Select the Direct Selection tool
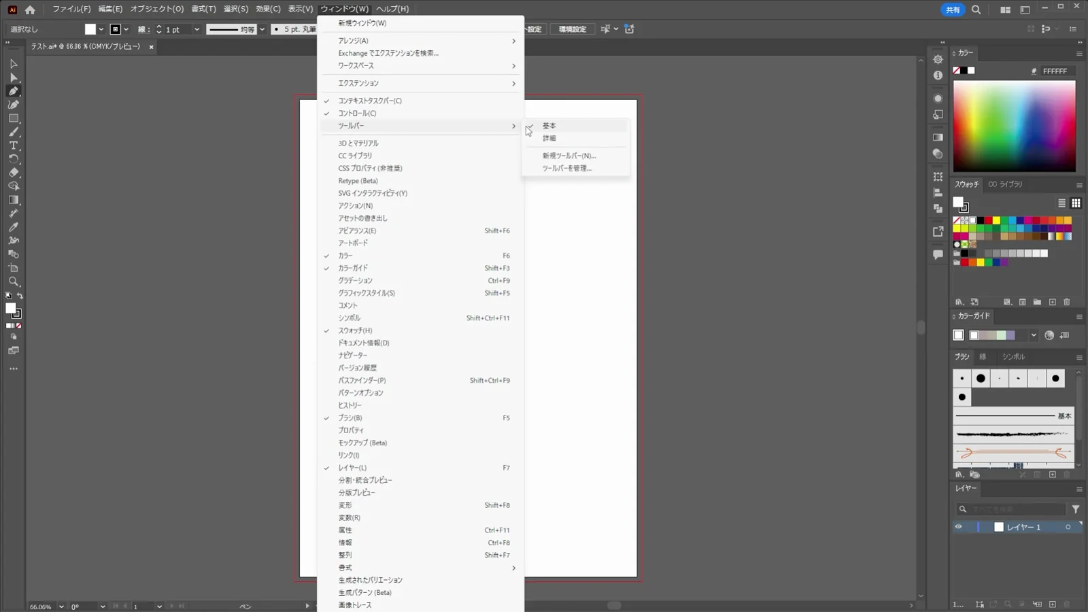The height and width of the screenshot is (612, 1088). [x=13, y=77]
